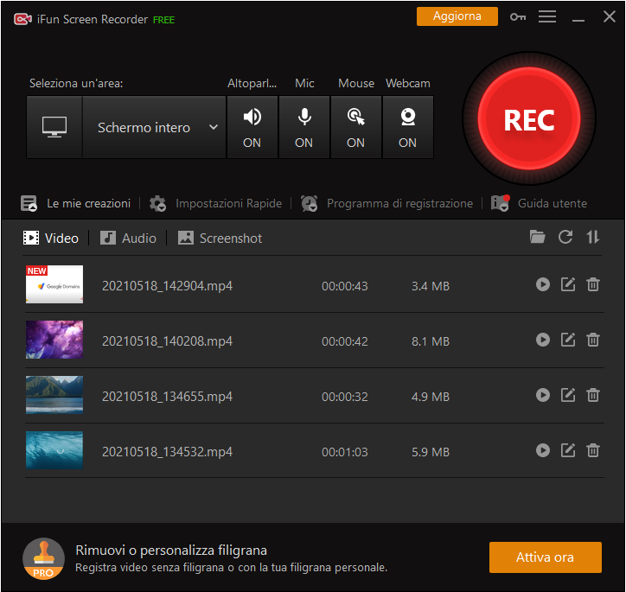The width and height of the screenshot is (626, 592).
Task: Edit 20210518_134532.mp4
Action: point(568,450)
